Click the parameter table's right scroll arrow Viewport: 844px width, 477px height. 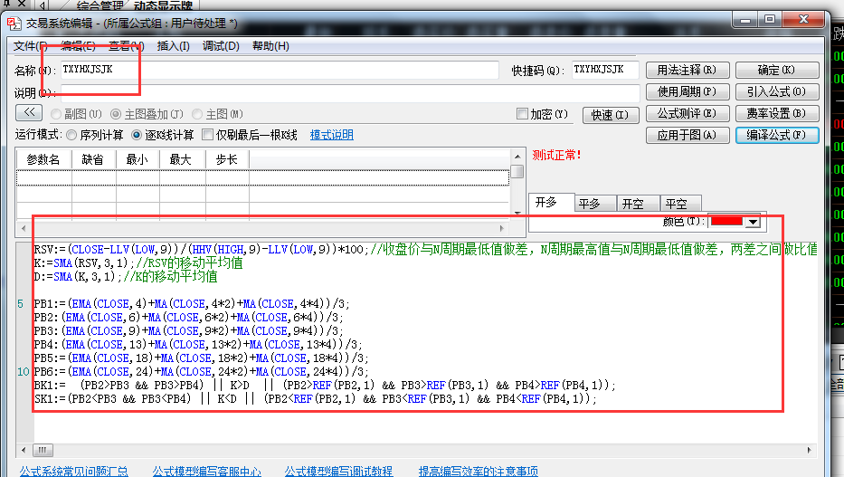pyautogui.click(x=502, y=228)
